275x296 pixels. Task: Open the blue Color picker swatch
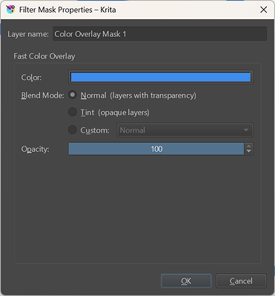click(161, 77)
